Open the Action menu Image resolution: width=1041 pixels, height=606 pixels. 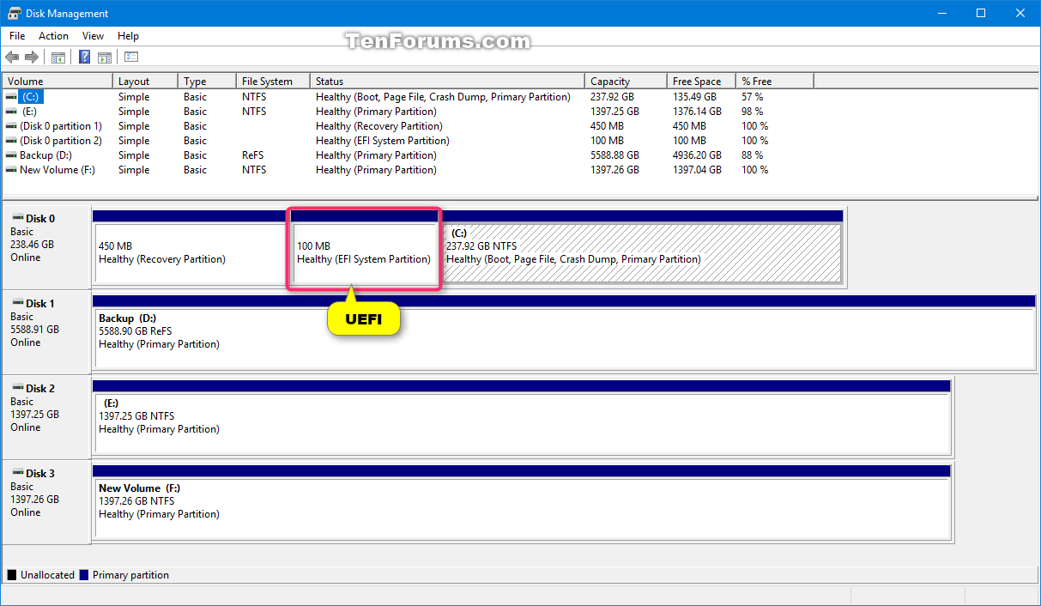click(x=53, y=36)
